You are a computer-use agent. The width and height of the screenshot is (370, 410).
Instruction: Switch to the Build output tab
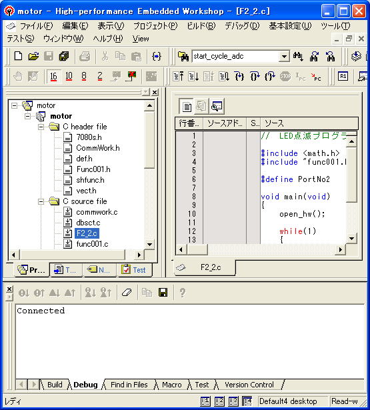(55, 385)
